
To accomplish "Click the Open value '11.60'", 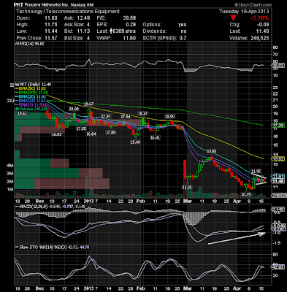I will click(51, 18).
